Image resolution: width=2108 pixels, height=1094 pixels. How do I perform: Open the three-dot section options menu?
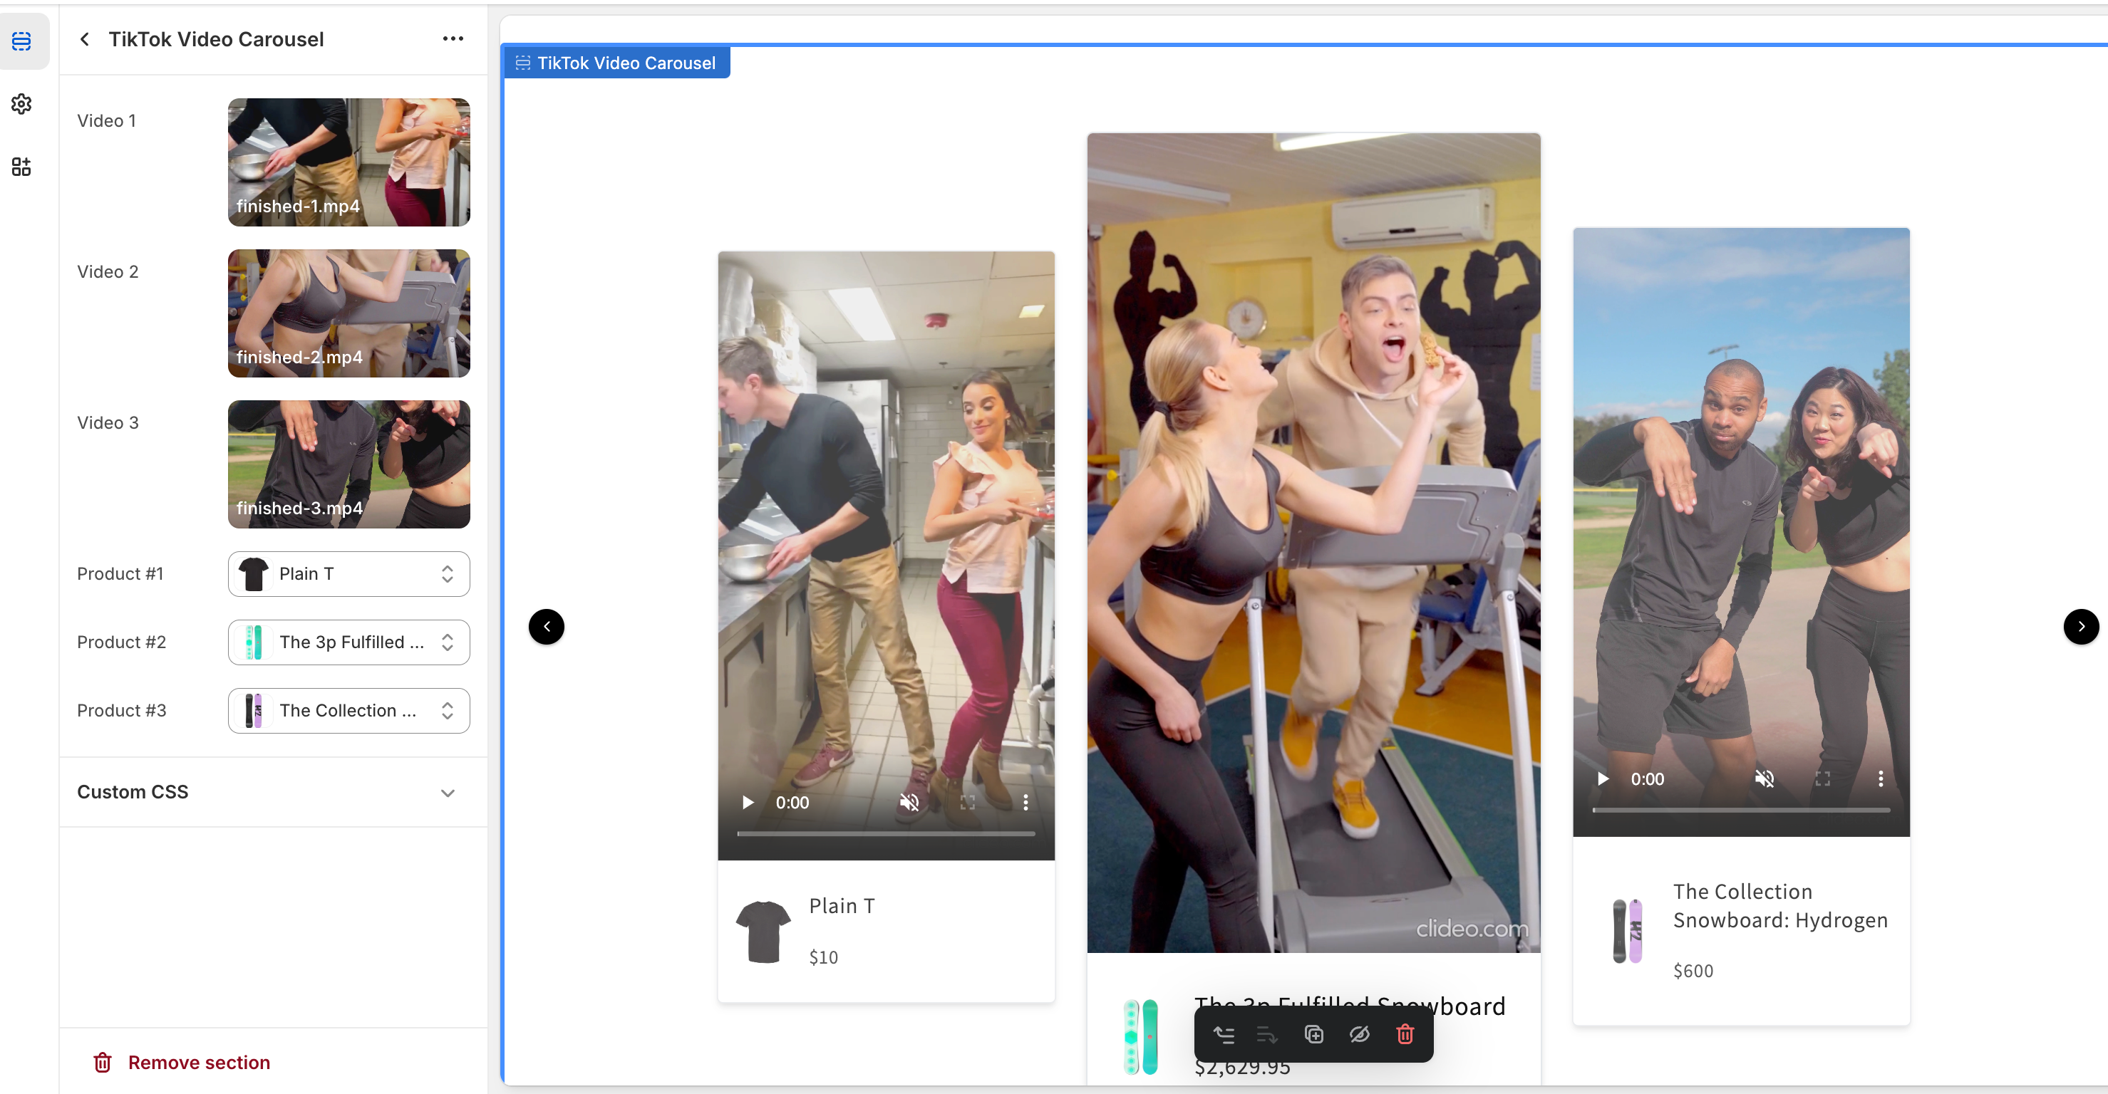453,39
